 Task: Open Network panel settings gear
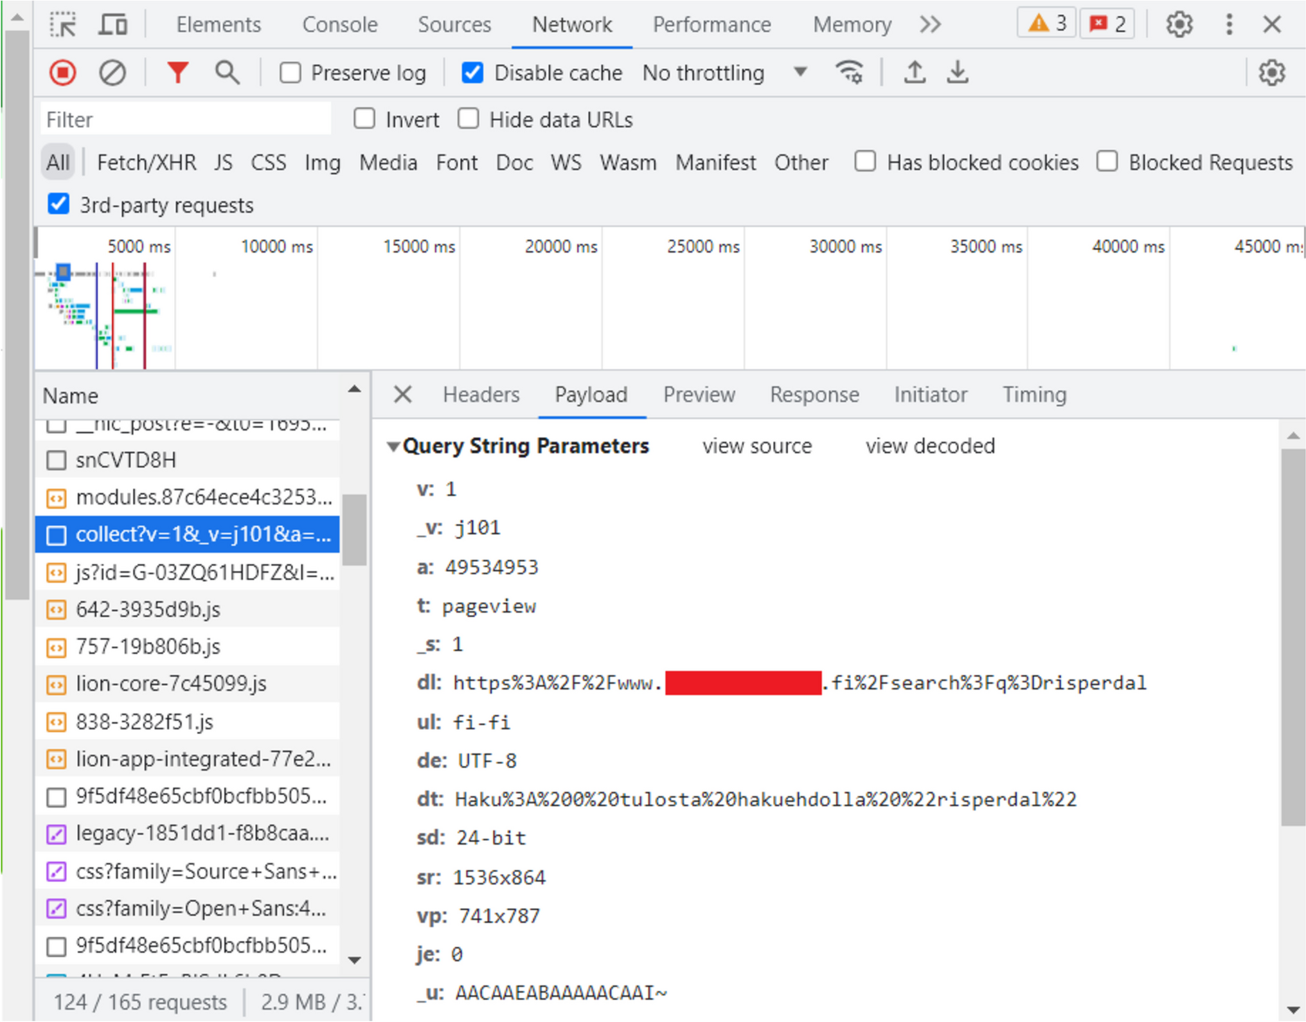coord(1271,73)
